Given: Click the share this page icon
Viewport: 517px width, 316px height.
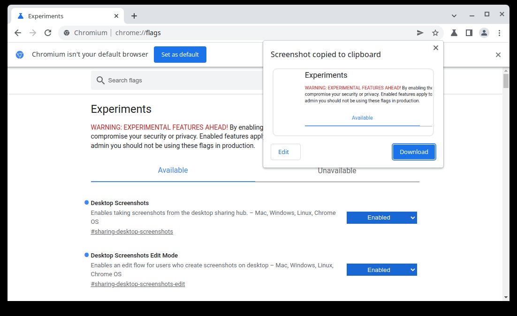Looking at the screenshot, I should [420, 33].
